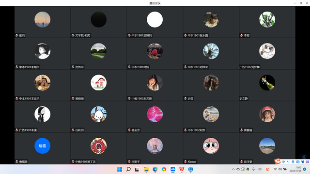Viewport: 310px width, 174px height.
Task: Launch WPS Office from the taskbar
Action: 182,169
